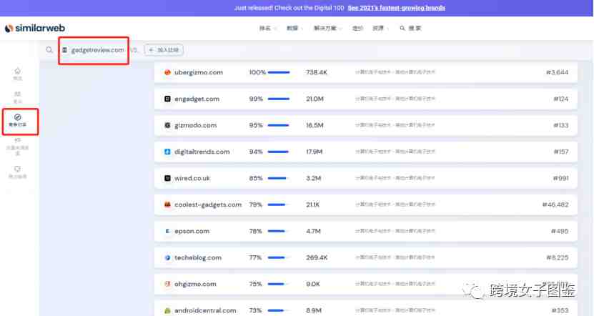Screen dimensions: 594x316
Task: Click the category text in epson.com row
Action: tap(395, 231)
